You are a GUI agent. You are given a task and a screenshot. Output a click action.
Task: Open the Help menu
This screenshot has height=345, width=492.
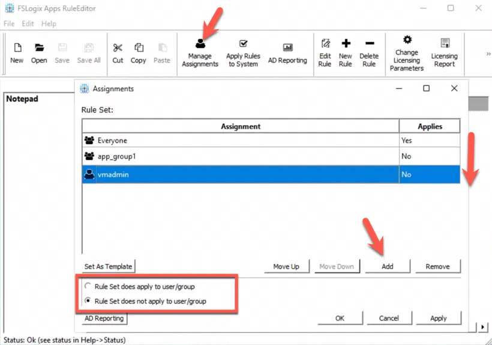click(x=49, y=23)
